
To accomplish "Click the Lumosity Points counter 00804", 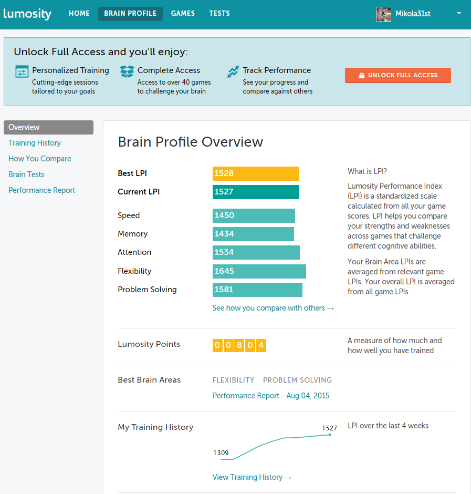I will click(239, 346).
